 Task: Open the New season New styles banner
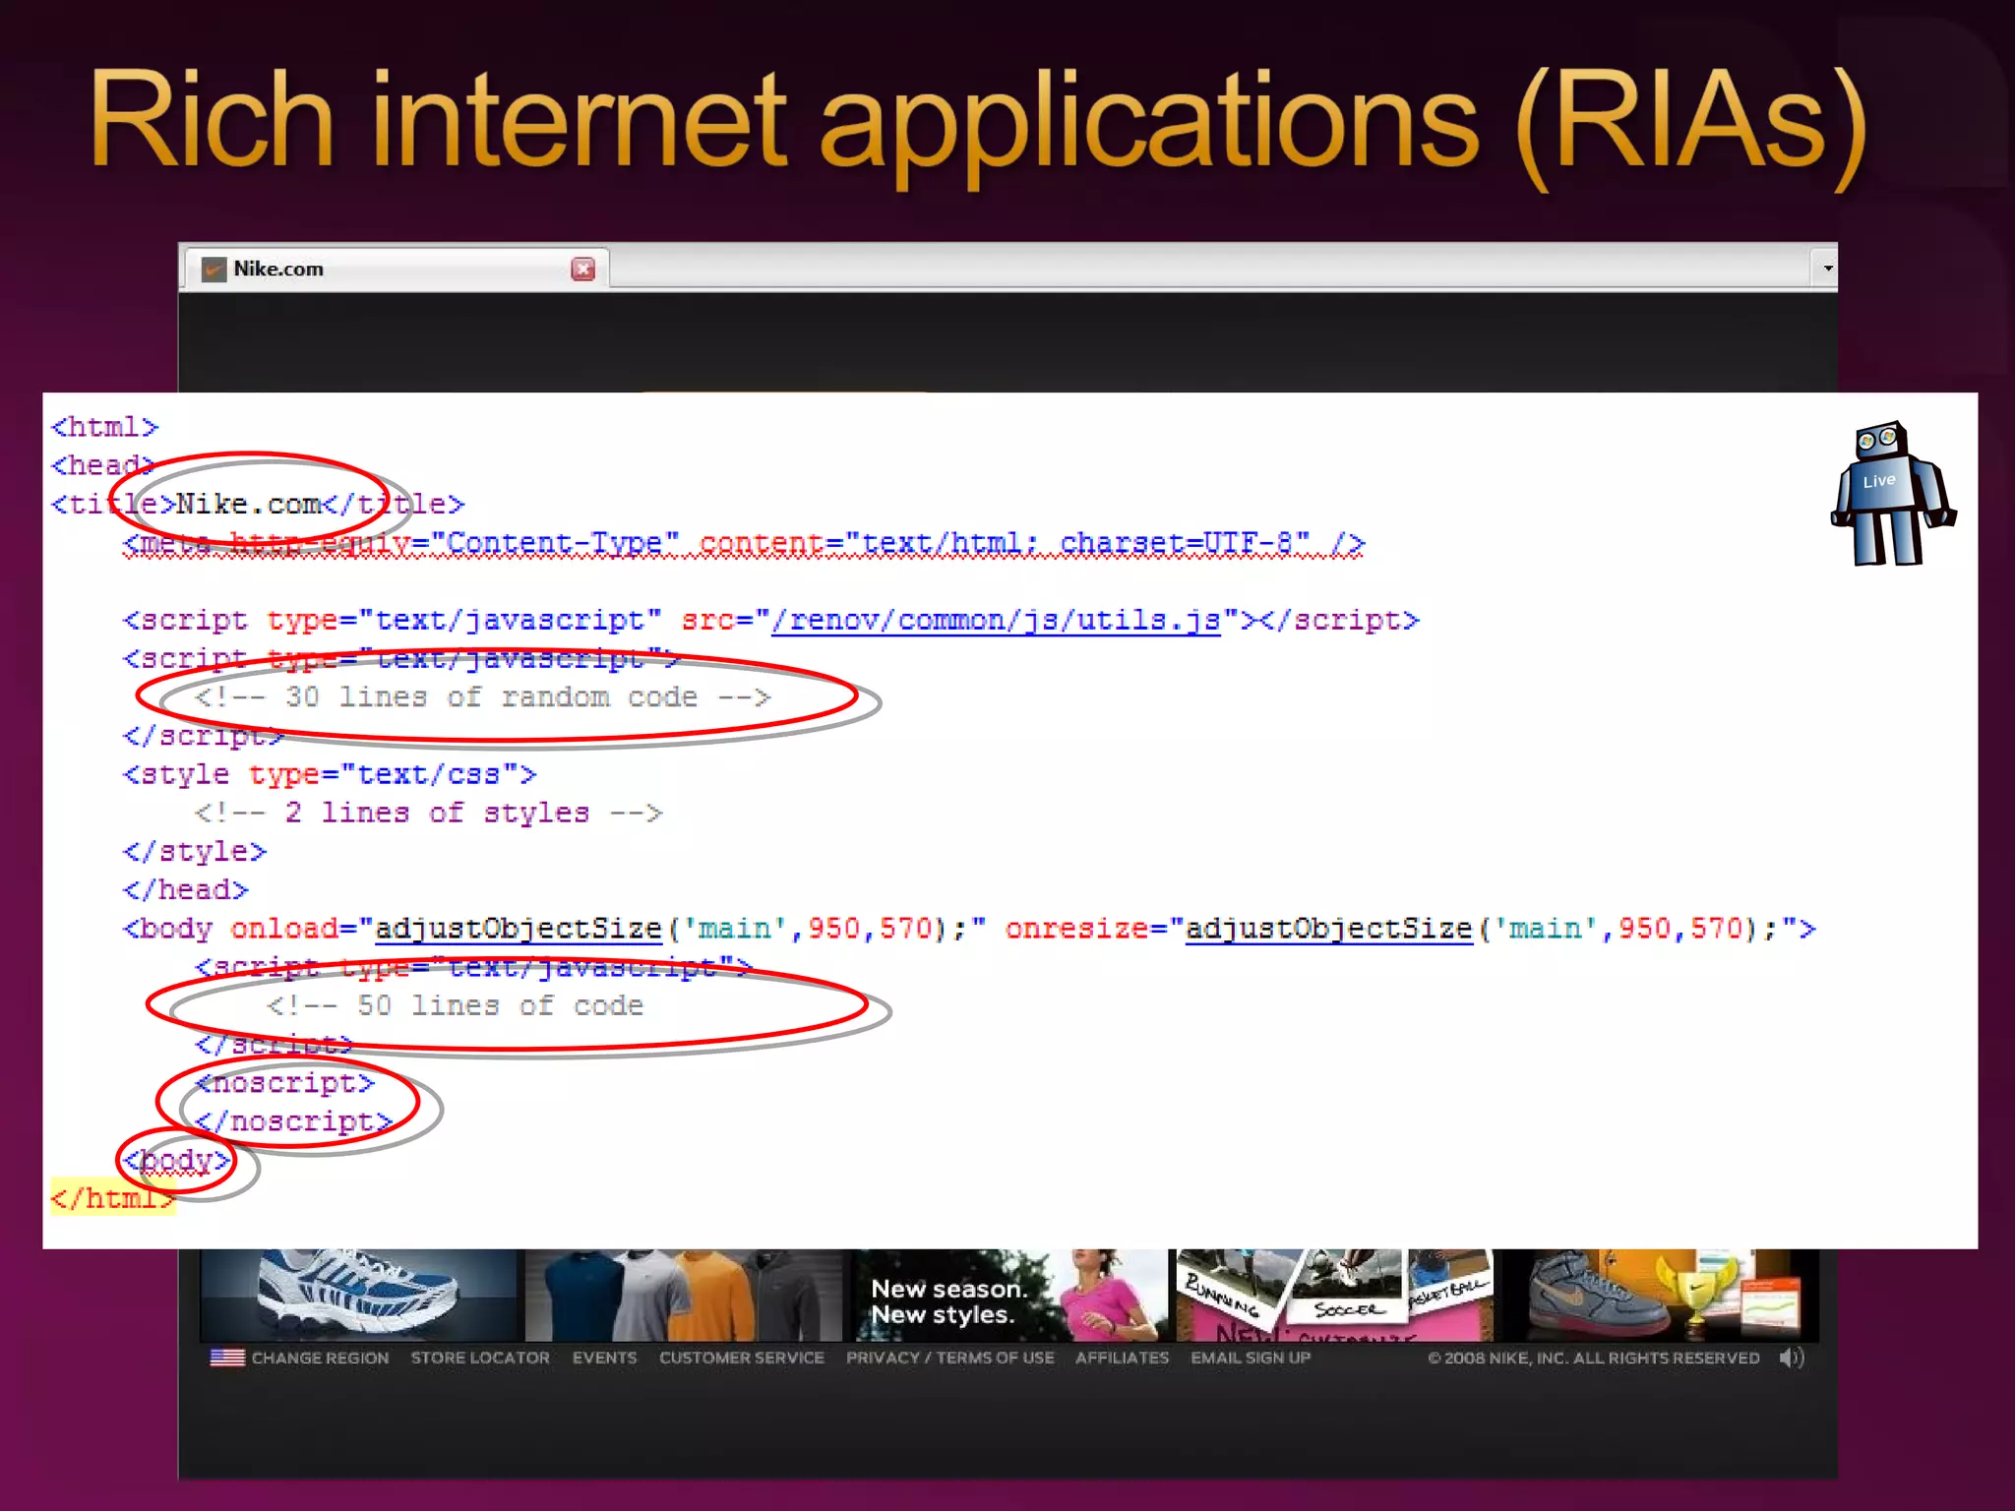tap(1008, 1296)
